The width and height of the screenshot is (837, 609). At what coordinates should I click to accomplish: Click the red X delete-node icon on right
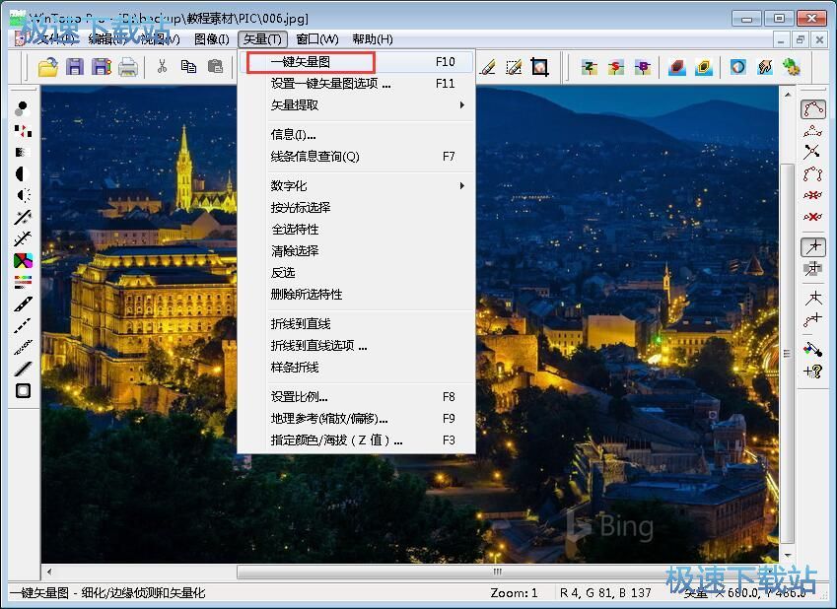coord(812,216)
